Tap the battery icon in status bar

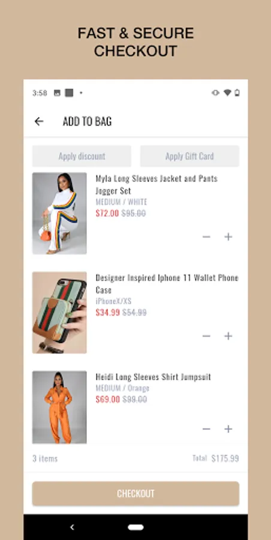click(237, 92)
